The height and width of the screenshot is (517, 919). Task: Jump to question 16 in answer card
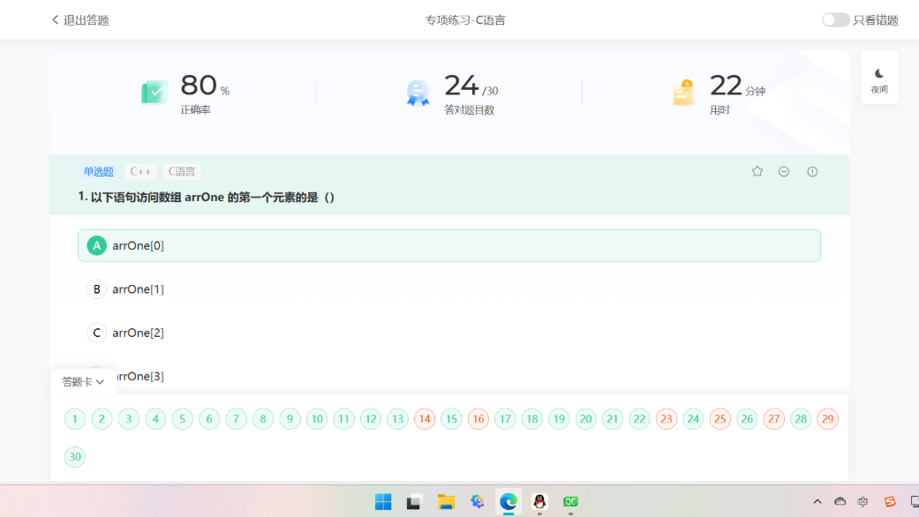(478, 418)
